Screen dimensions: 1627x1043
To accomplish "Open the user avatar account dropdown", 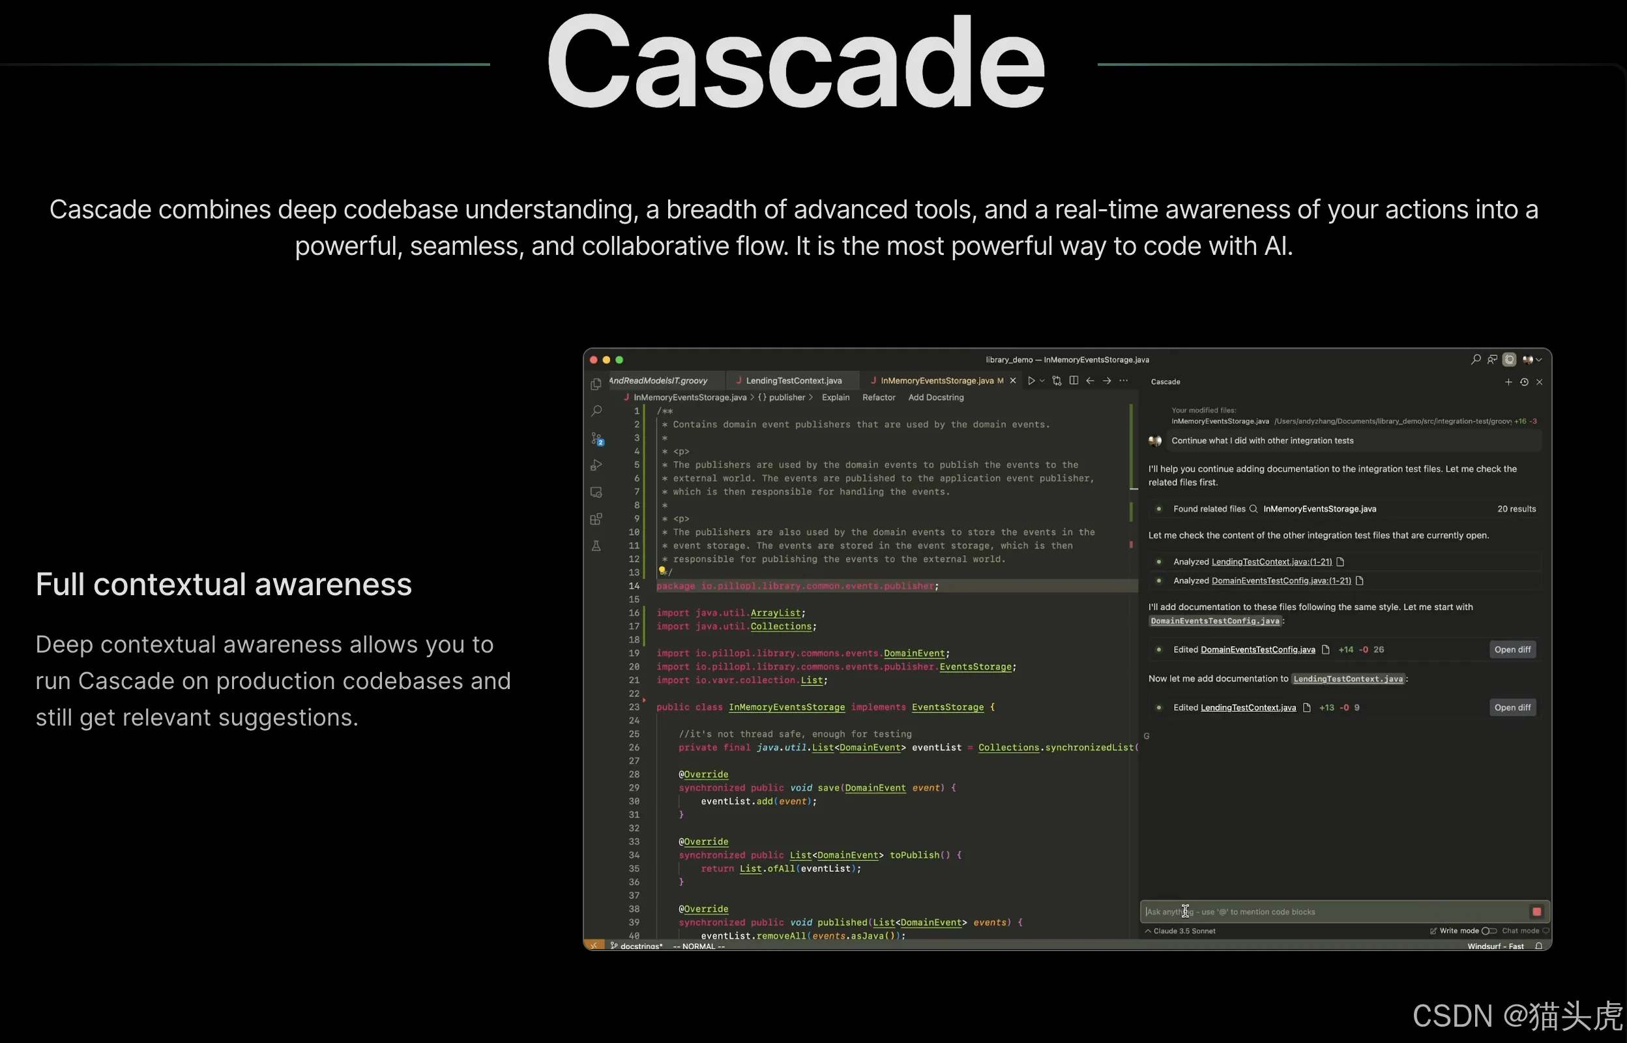I will click(x=1532, y=360).
